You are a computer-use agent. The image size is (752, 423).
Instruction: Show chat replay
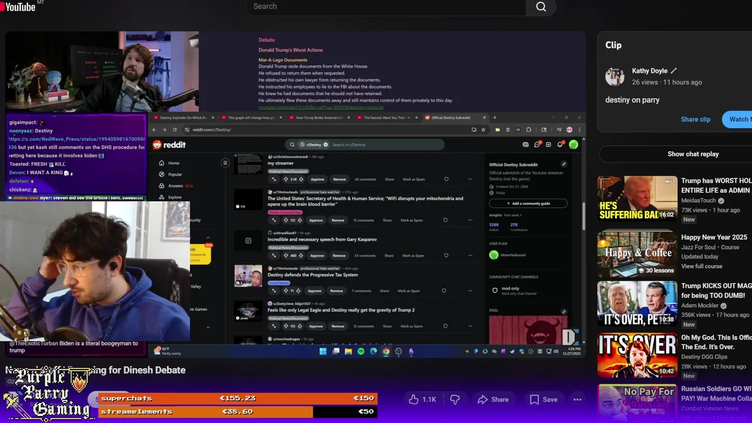693,154
